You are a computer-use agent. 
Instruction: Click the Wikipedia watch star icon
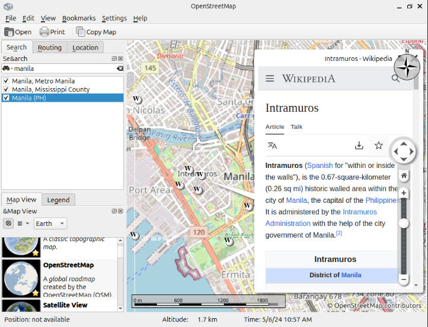[378, 145]
